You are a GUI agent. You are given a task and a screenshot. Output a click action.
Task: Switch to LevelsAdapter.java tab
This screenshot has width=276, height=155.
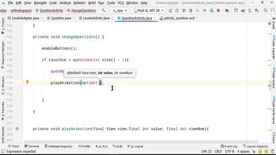pyautogui.click(x=25, y=18)
